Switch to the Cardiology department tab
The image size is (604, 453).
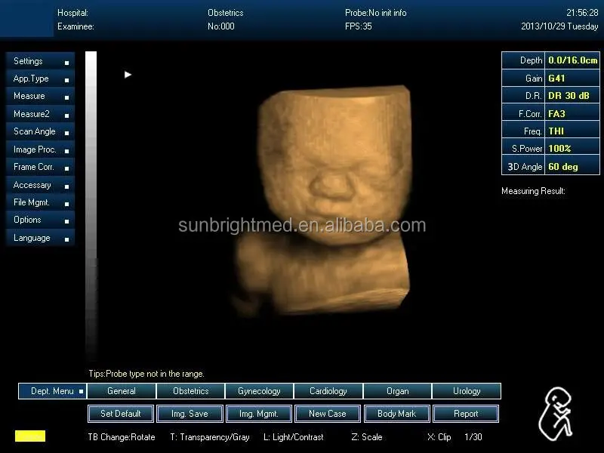click(x=328, y=391)
